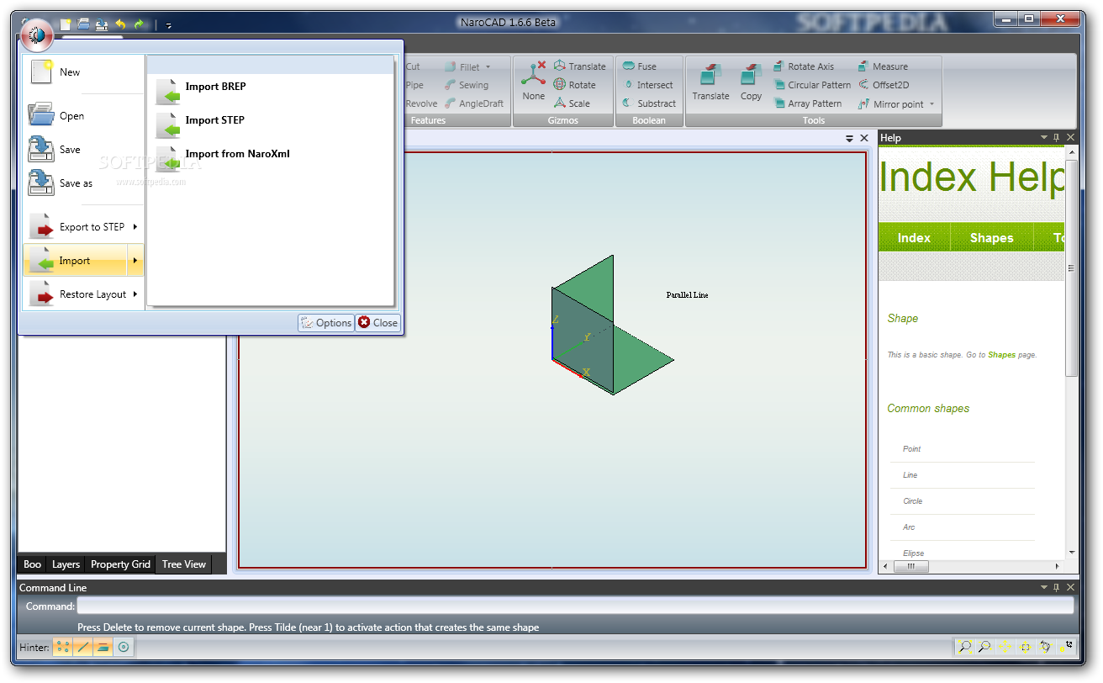Open the Arc entry under Common shapes
The width and height of the screenshot is (1103, 683).
point(908,527)
